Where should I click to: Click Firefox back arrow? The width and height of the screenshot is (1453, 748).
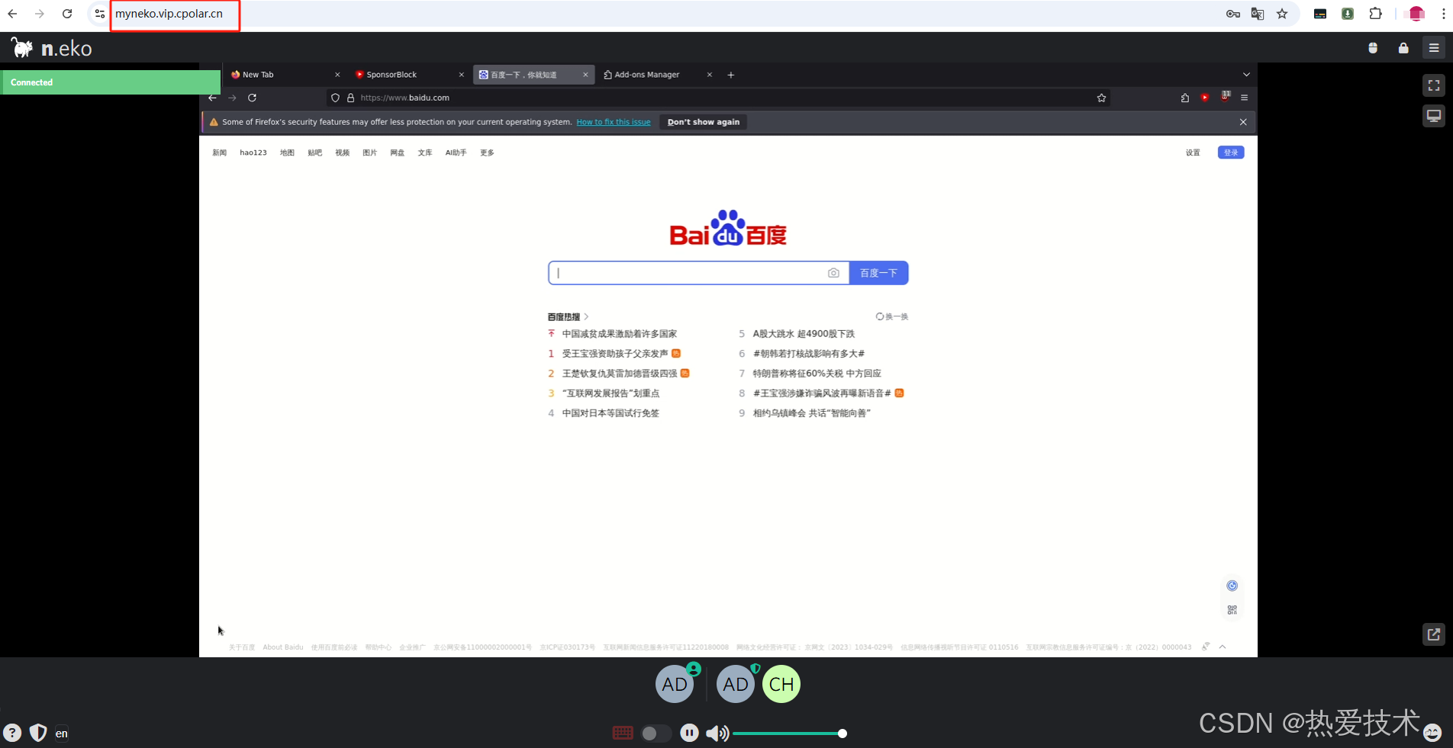pyautogui.click(x=213, y=98)
